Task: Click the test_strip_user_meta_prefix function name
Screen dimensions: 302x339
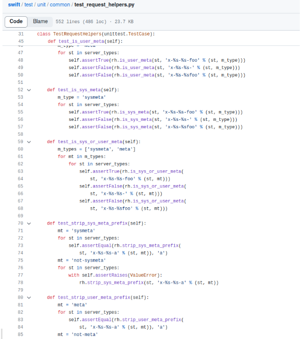Action: click(x=94, y=297)
